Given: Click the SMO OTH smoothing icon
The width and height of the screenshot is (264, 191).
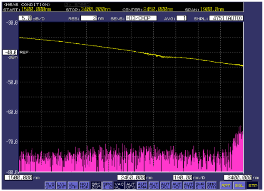Looking at the screenshot, I should pyautogui.click(x=212, y=186).
